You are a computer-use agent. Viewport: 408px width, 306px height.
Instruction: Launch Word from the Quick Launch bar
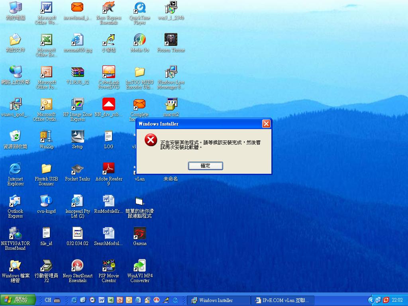coord(102,300)
